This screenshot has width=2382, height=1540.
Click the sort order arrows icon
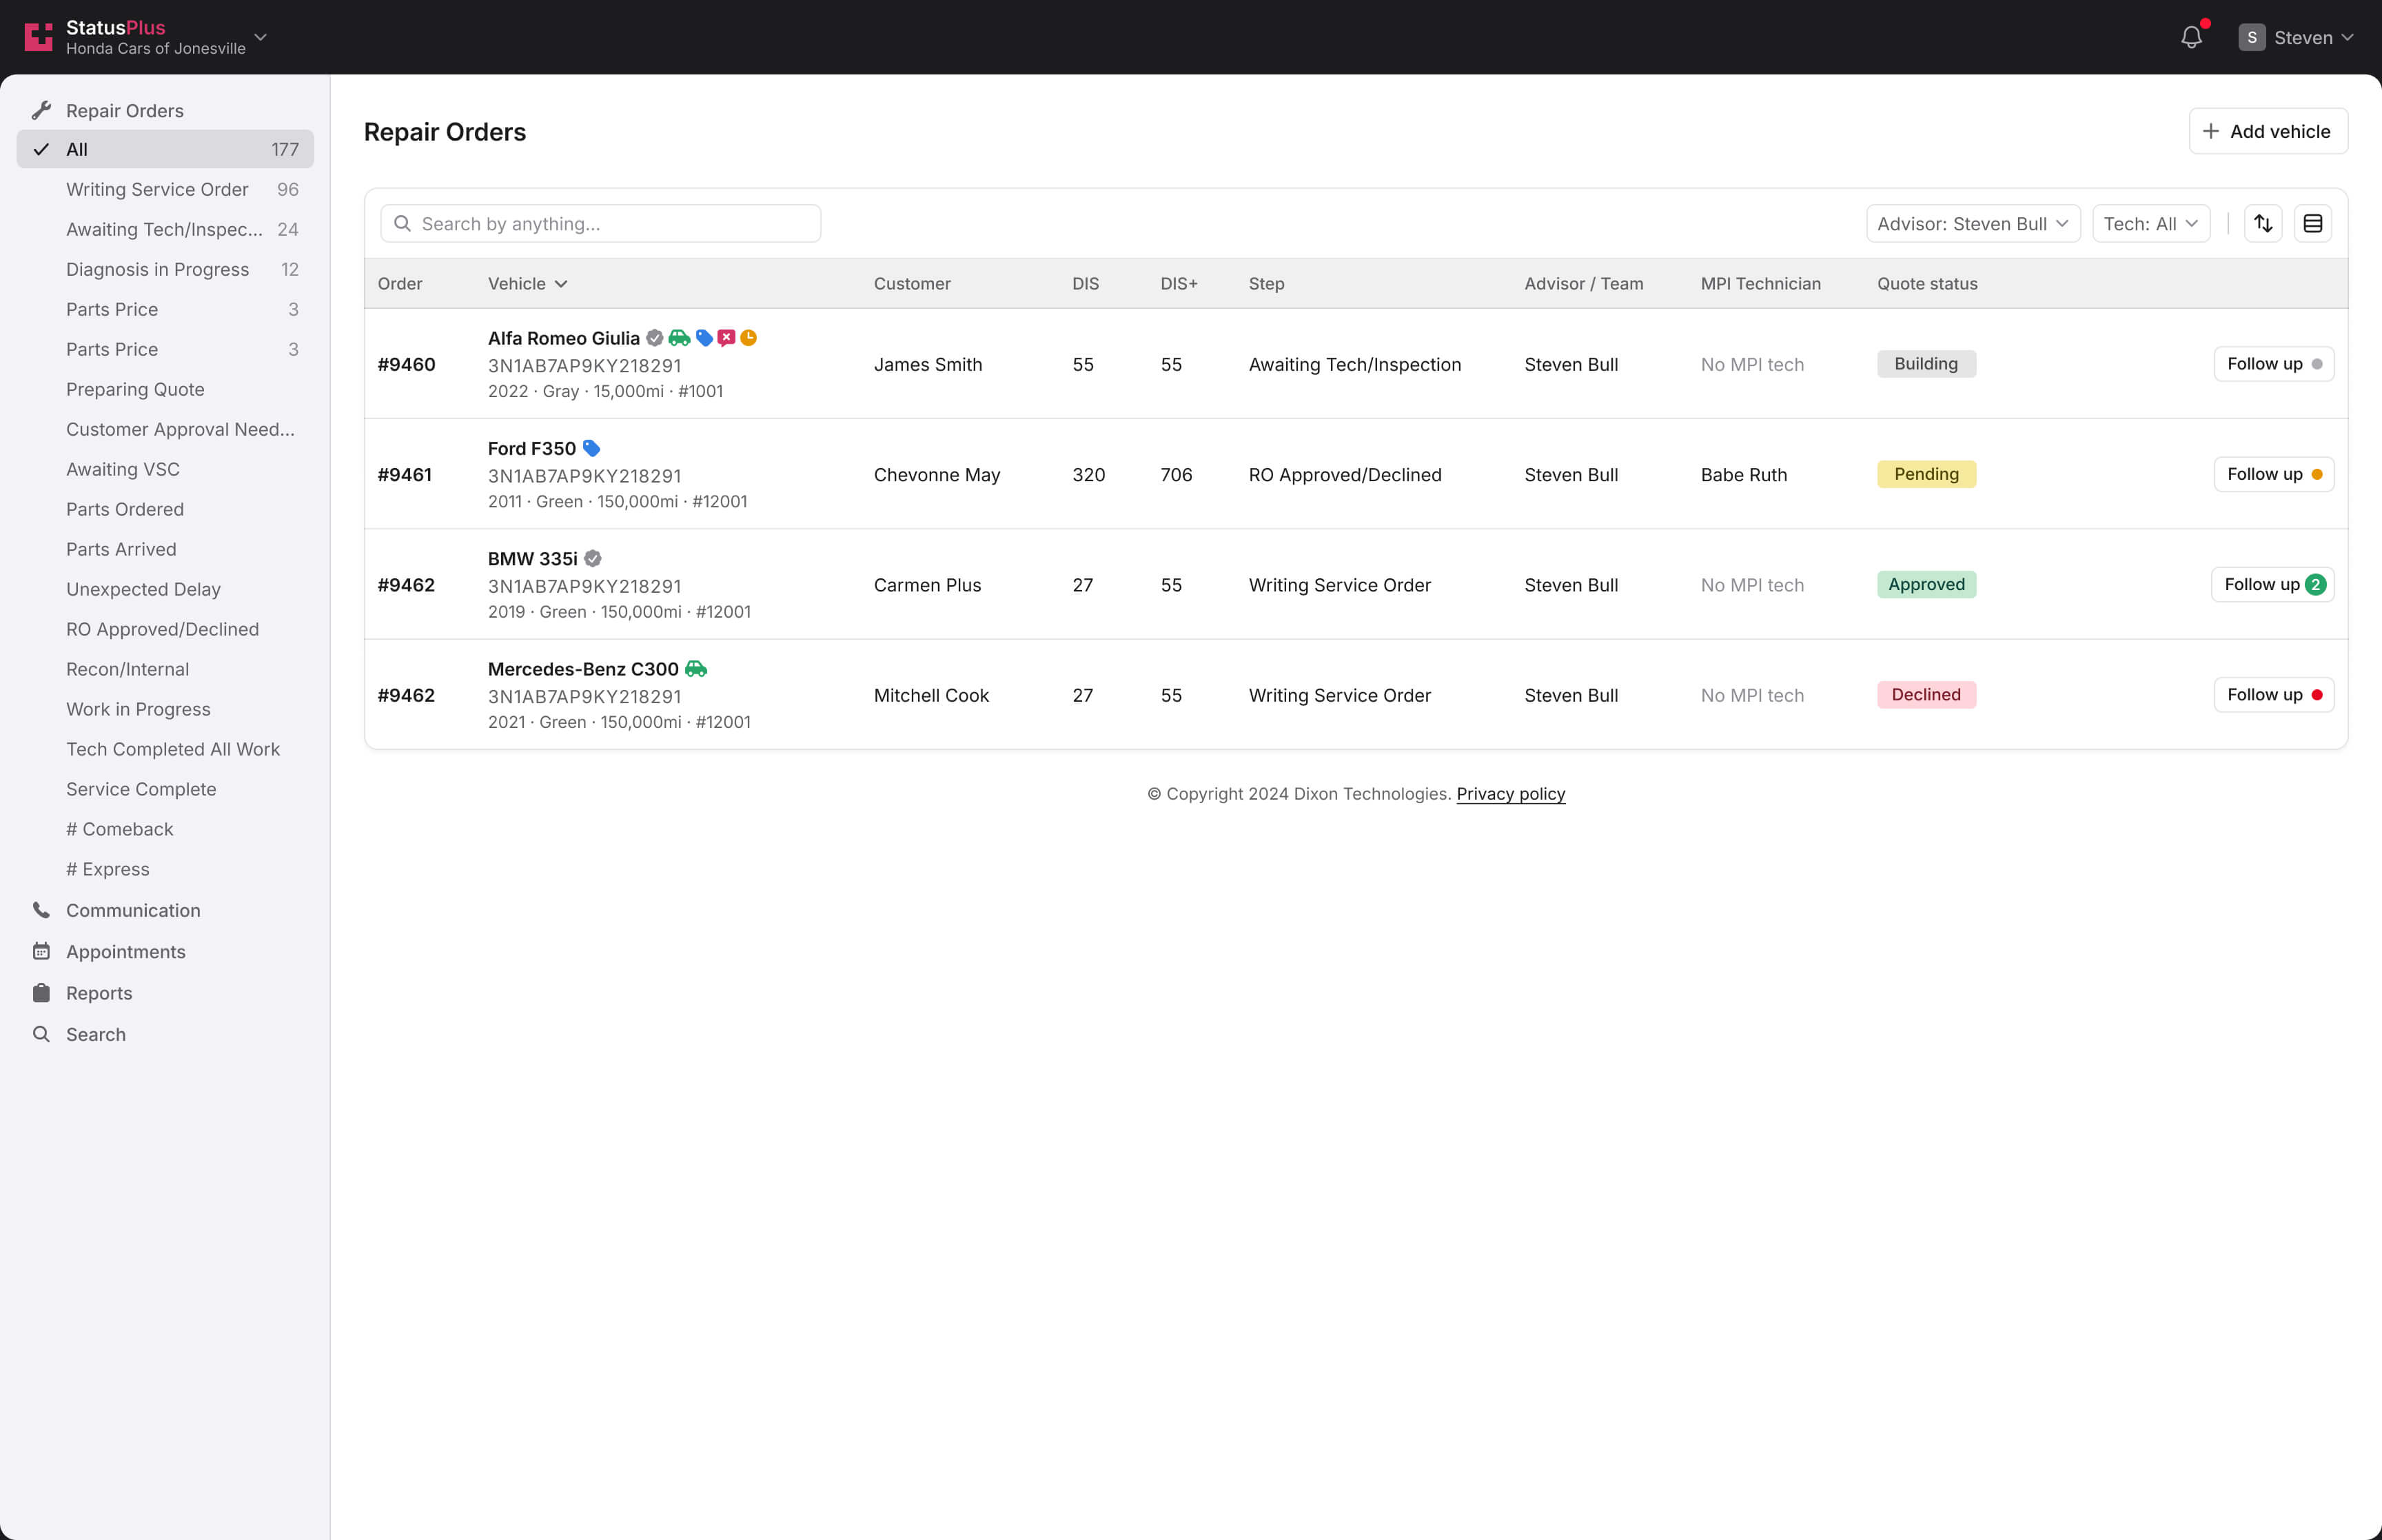[x=2263, y=224]
